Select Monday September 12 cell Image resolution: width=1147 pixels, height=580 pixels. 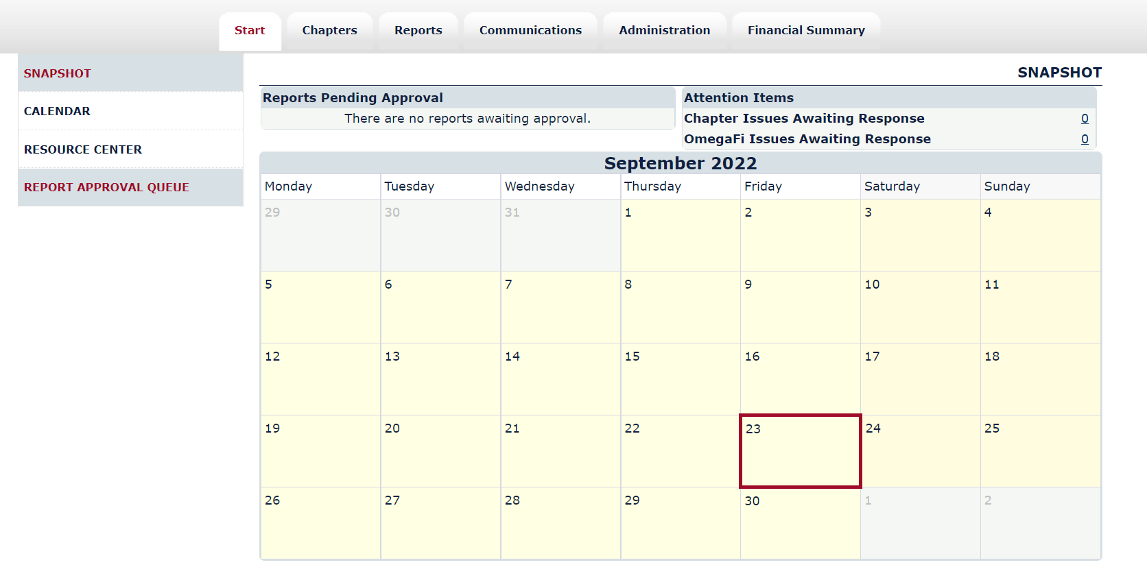pos(320,379)
